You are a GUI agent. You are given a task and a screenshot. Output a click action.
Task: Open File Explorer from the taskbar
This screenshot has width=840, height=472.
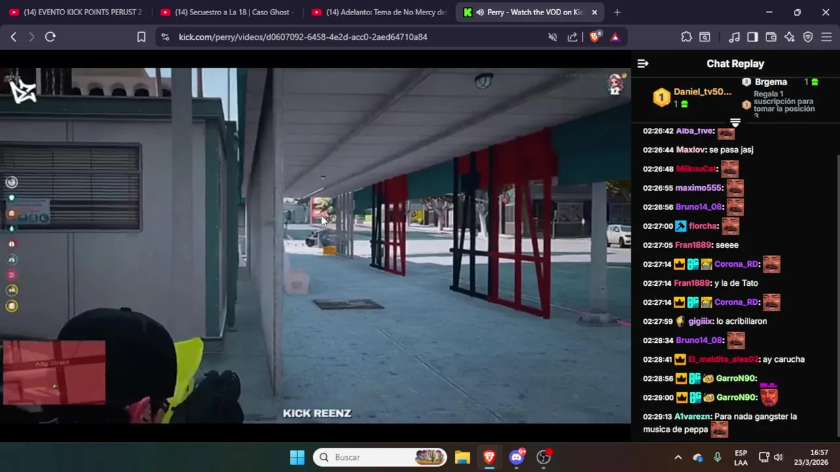tap(462, 458)
